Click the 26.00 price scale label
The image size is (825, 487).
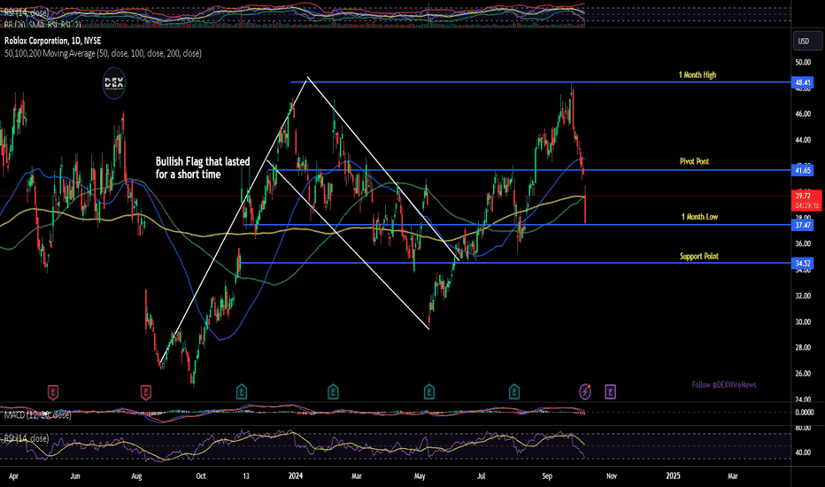pyautogui.click(x=803, y=374)
